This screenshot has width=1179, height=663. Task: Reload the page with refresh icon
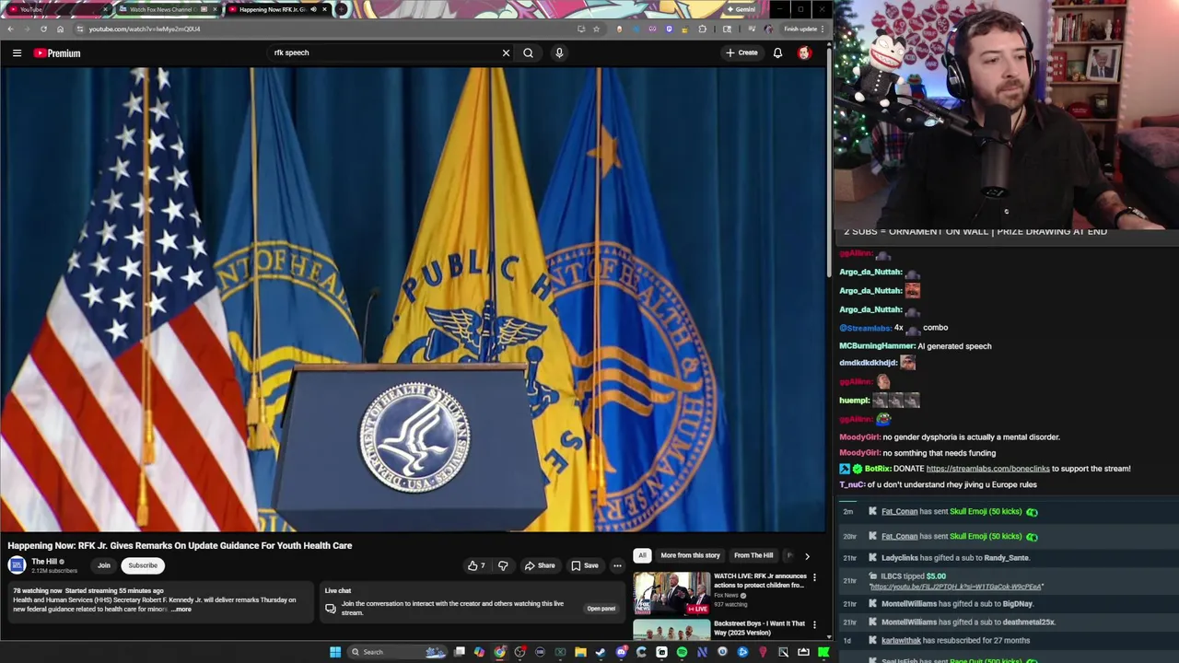click(43, 29)
